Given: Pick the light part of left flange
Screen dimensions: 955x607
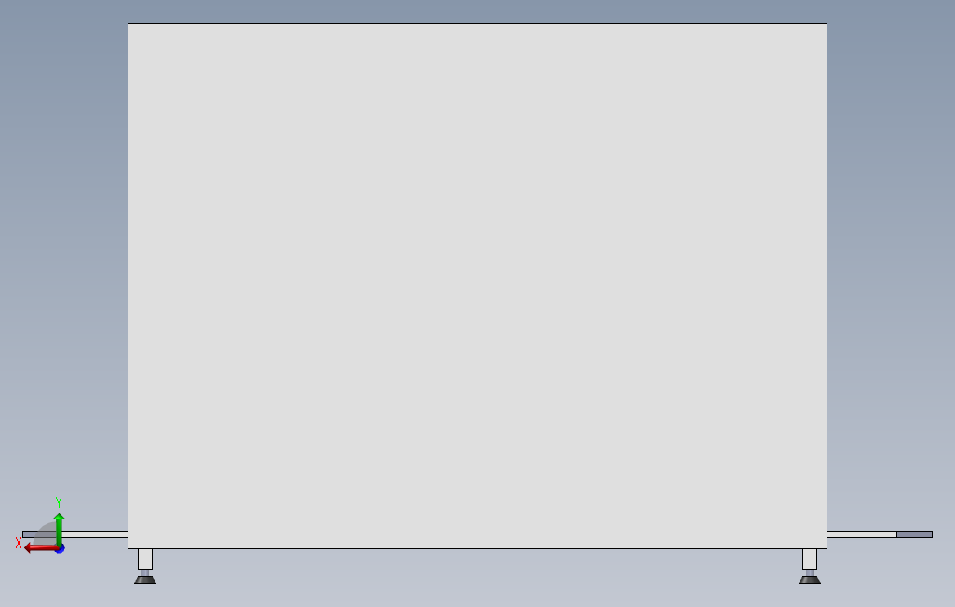Looking at the screenshot, I should pyautogui.click(x=92, y=534).
